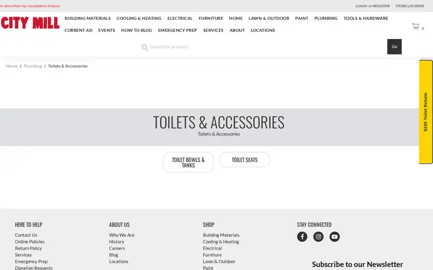Viewport: 433px width, 270px height.
Task: Open the About menu item
Action: point(237,31)
